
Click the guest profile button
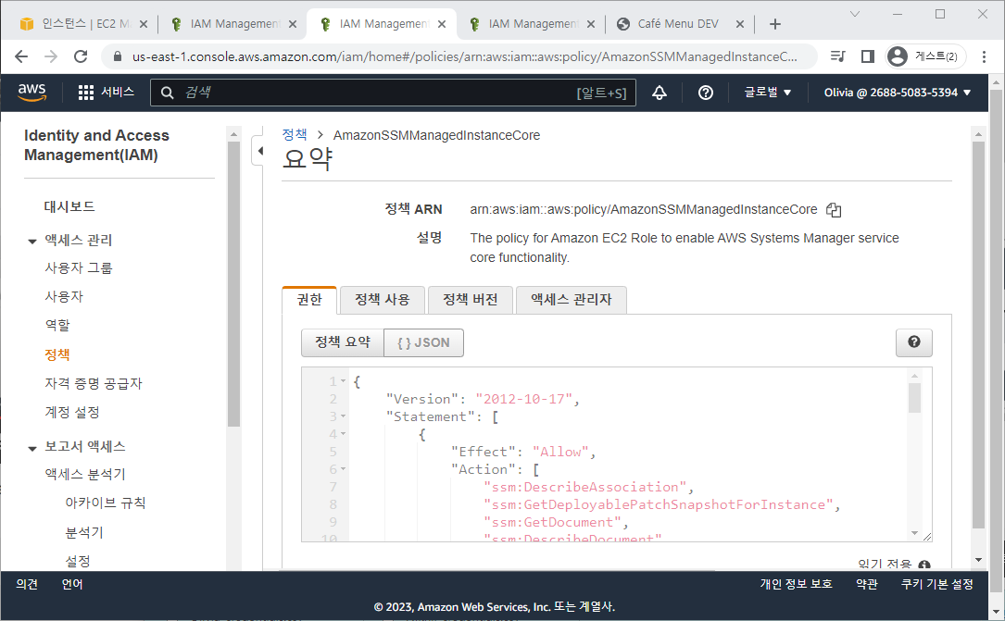[925, 56]
